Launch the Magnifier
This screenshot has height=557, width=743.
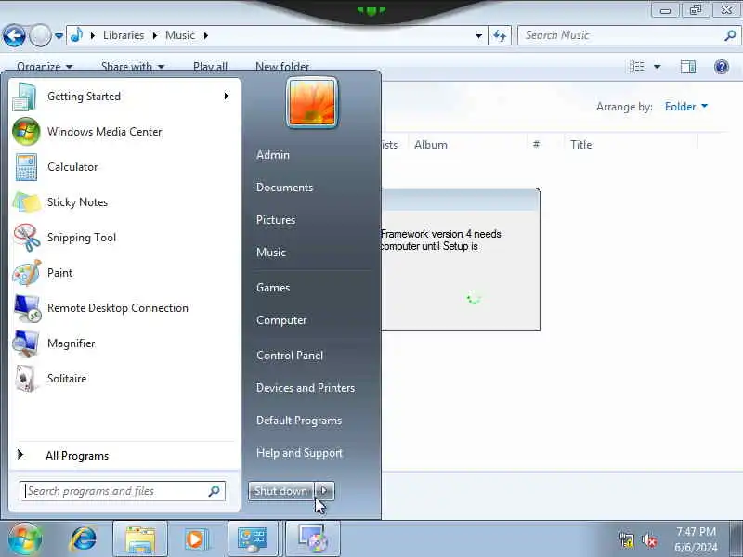123,343
